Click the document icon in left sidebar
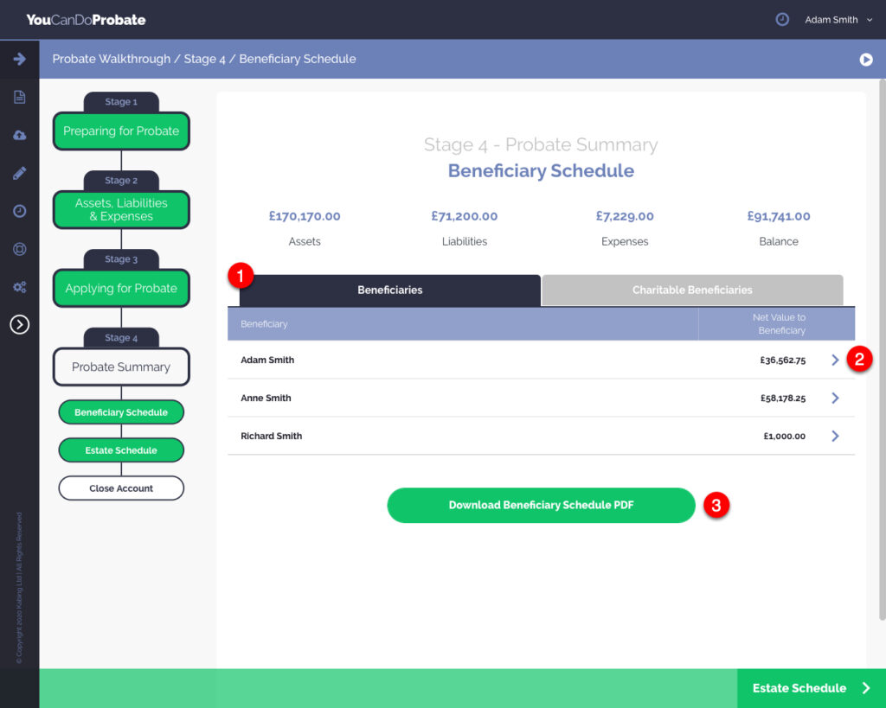This screenshot has width=886, height=708. 19,97
